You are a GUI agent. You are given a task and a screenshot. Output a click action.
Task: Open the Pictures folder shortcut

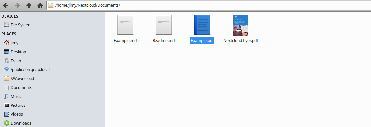(52, 105)
